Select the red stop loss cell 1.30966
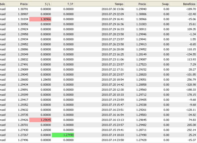 pyautogui.click(x=40, y=19)
